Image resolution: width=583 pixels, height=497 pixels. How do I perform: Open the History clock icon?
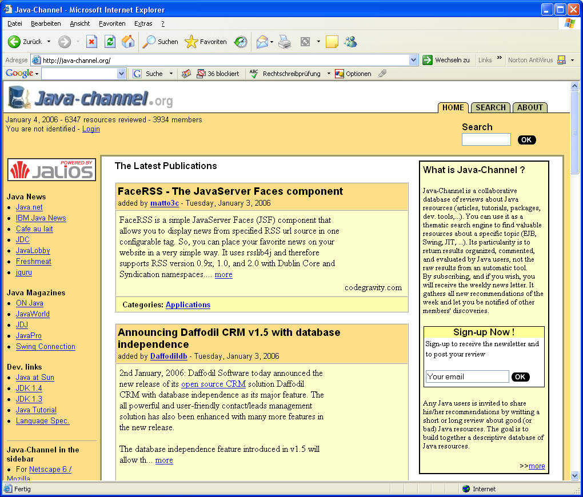(241, 42)
